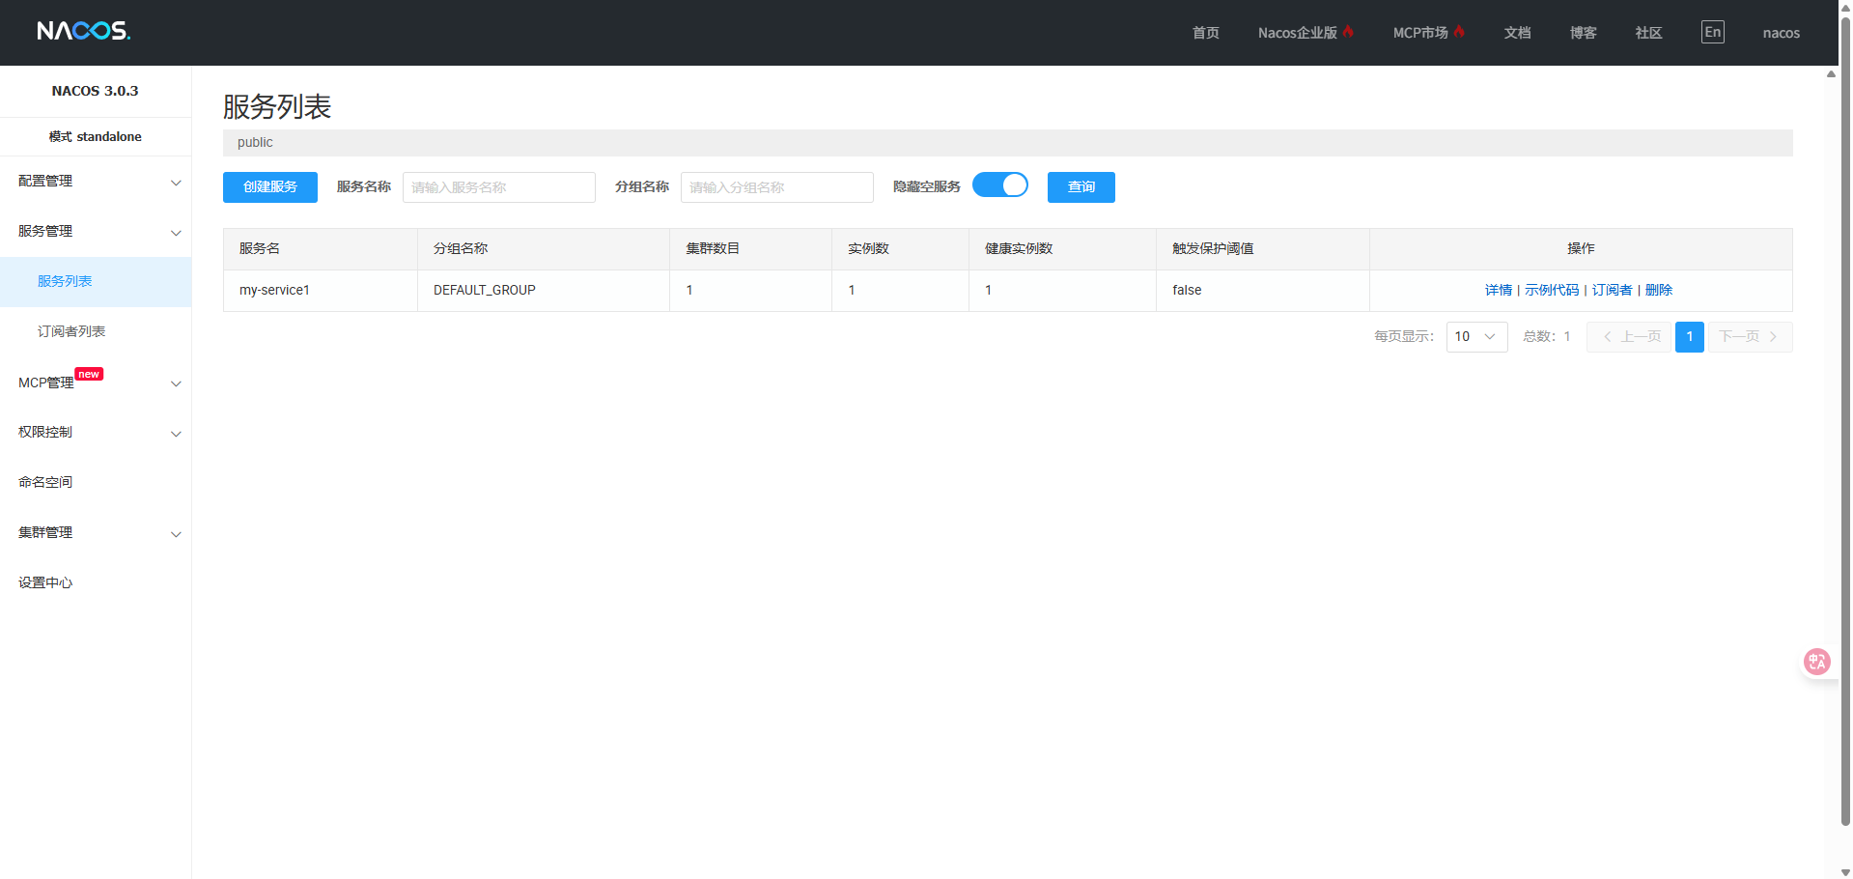Collapse the 服务管理 sidebar menu
The height and width of the screenshot is (879, 1853).
tap(96, 232)
